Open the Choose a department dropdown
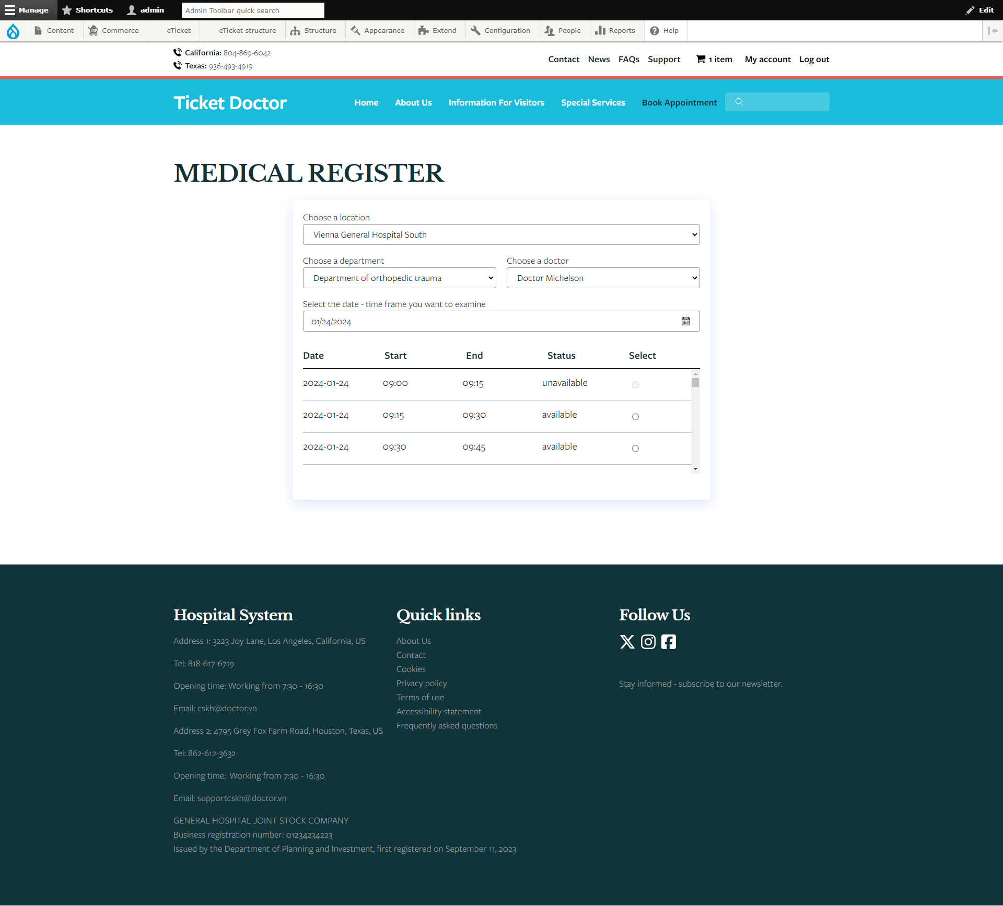 click(399, 278)
